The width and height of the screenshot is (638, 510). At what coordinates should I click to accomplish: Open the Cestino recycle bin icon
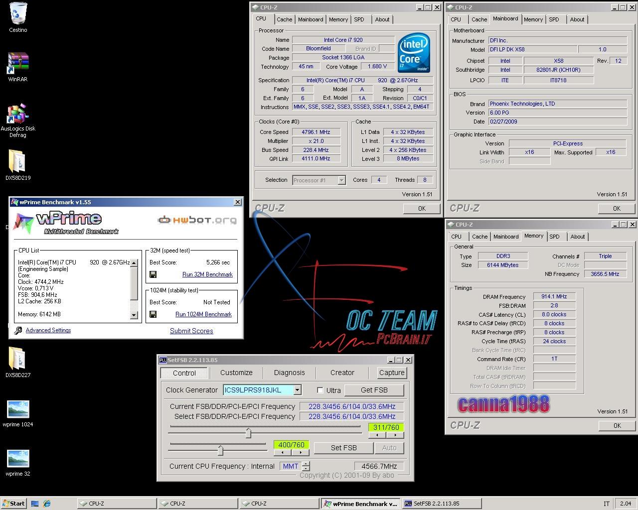click(x=18, y=13)
